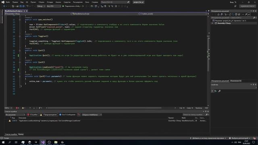Viewport: 258px width, 145px height.
Task: Close the NewBehaviourScript.cs tab
Action: 27,11
